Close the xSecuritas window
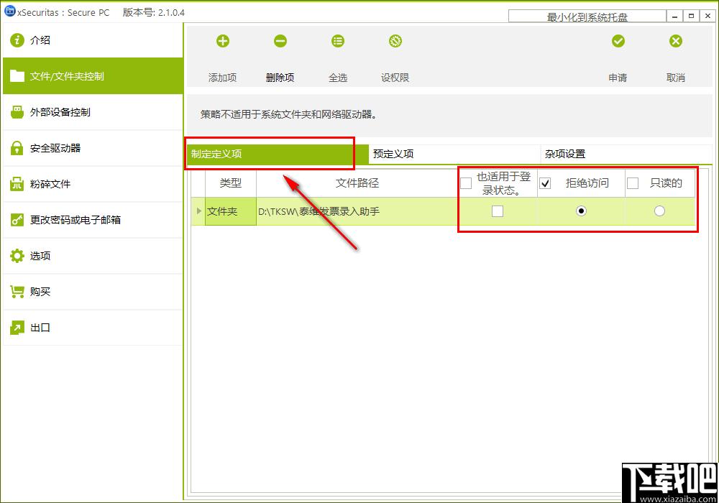 click(707, 16)
